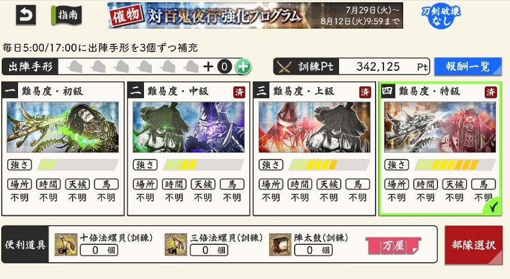Open the 指南 guide flag
Viewport: 510px width, 279px height.
point(67,15)
